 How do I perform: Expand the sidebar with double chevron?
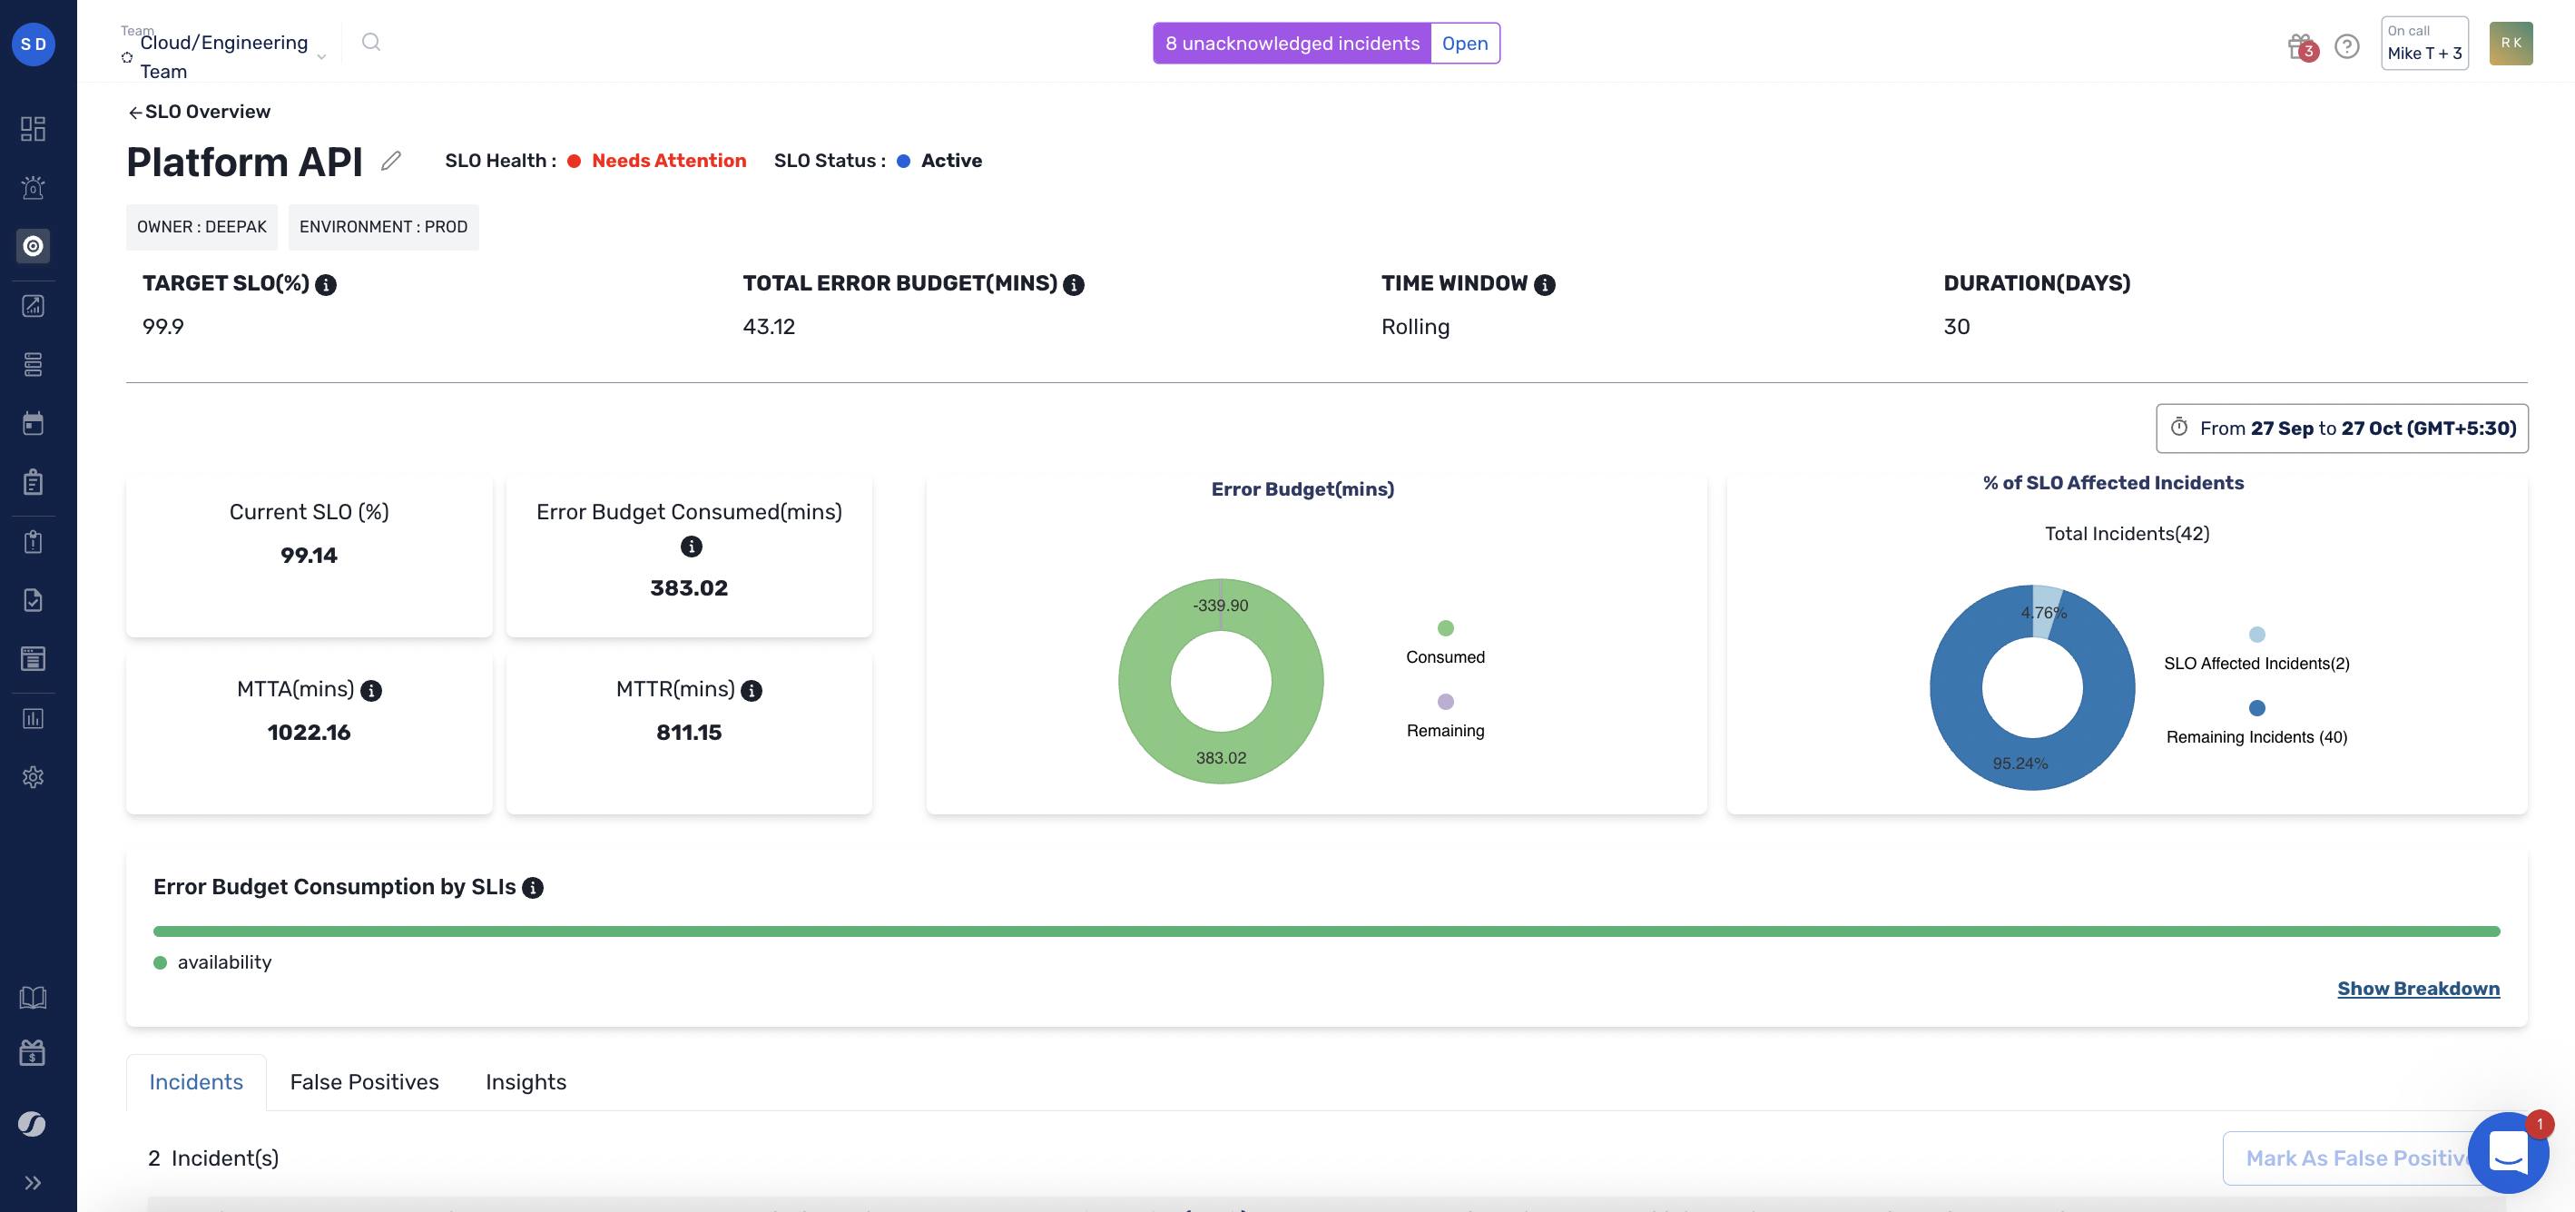pos(33,1183)
